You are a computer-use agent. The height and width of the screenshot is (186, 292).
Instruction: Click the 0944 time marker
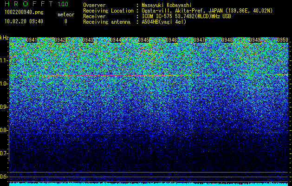(116, 40)
